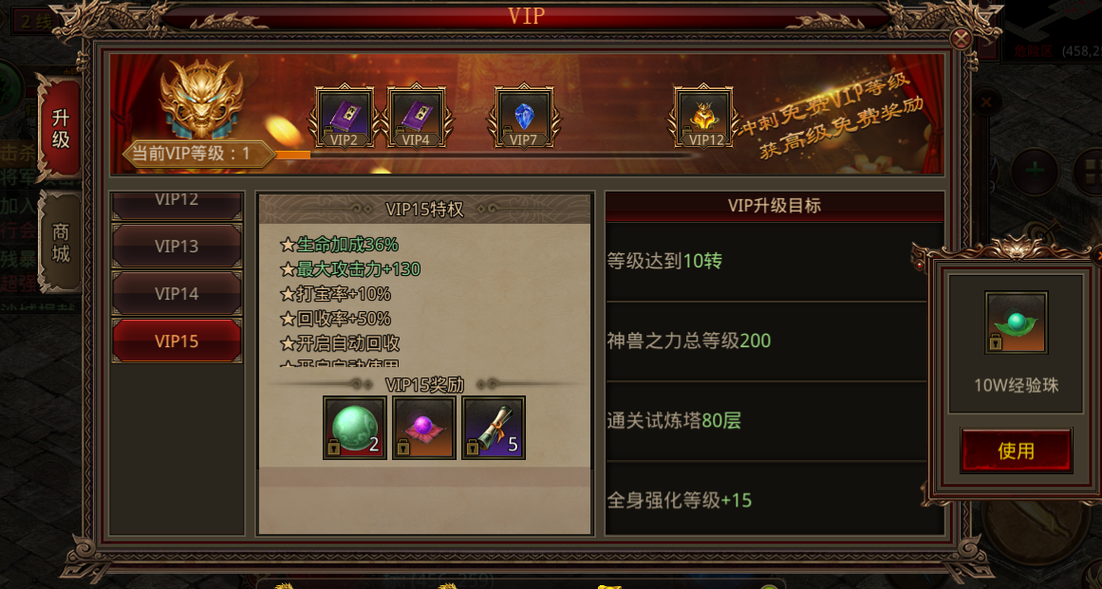Click the red 使用 button
Image resolution: width=1102 pixels, height=589 pixels.
[1017, 451]
